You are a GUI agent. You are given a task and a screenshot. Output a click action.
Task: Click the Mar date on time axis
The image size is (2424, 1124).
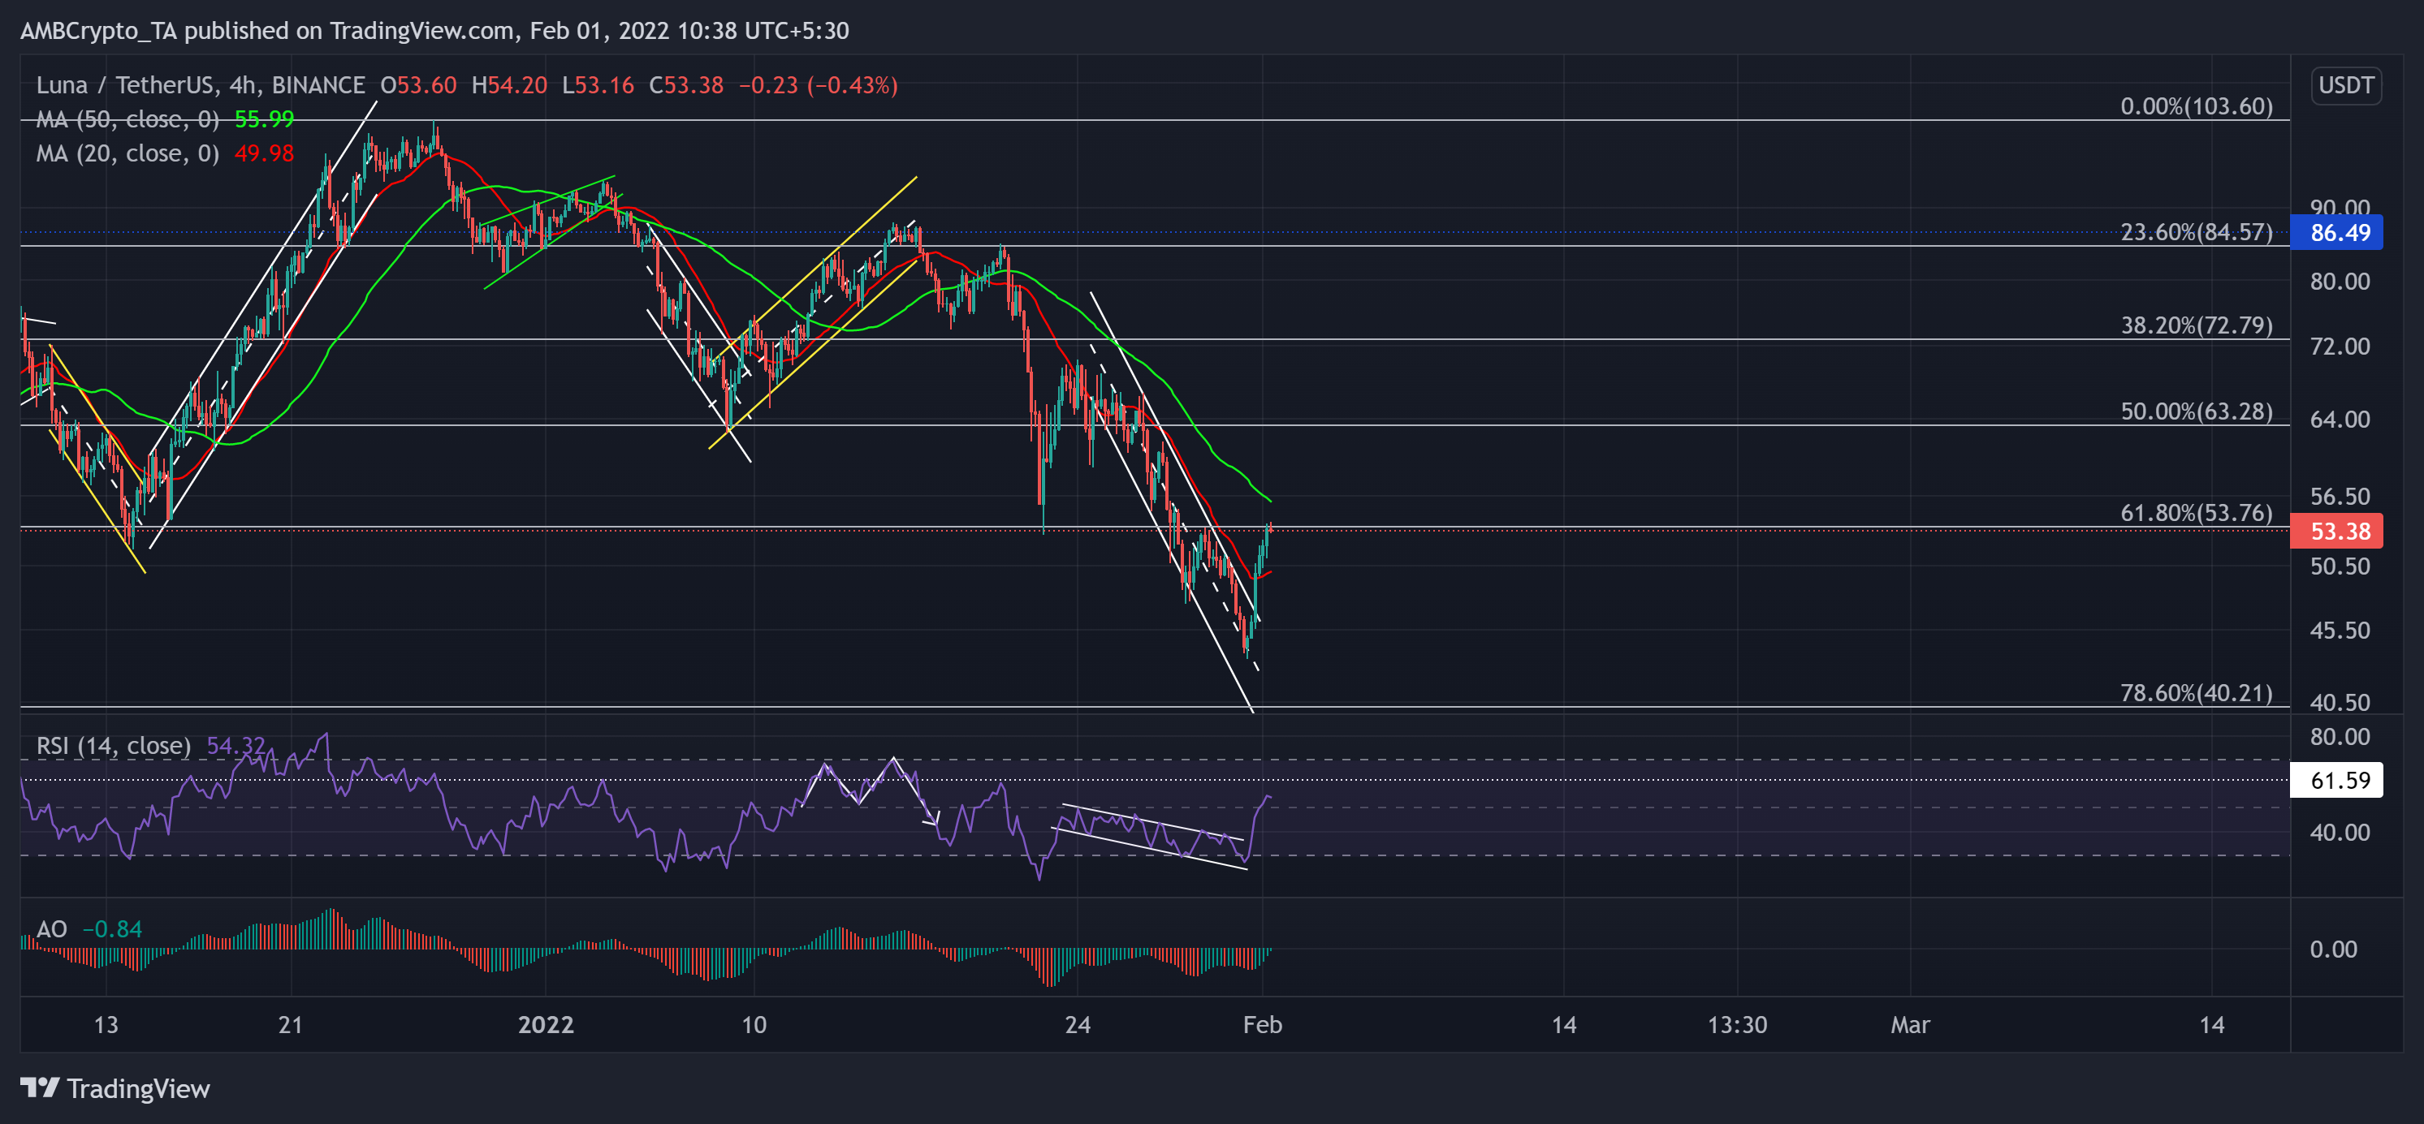click(x=1910, y=1024)
